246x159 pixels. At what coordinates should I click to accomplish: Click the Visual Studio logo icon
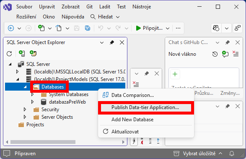pyautogui.click(x=8, y=7)
